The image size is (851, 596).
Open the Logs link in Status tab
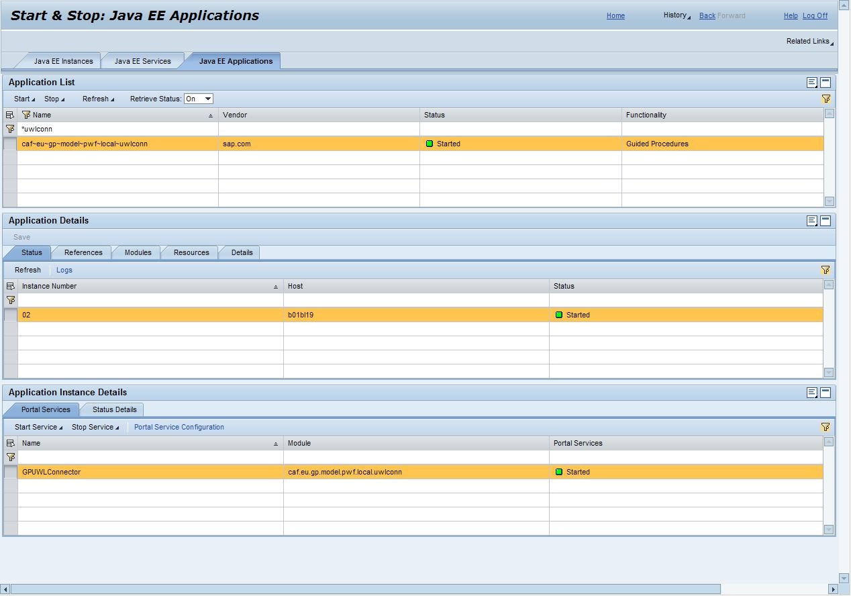tap(64, 270)
